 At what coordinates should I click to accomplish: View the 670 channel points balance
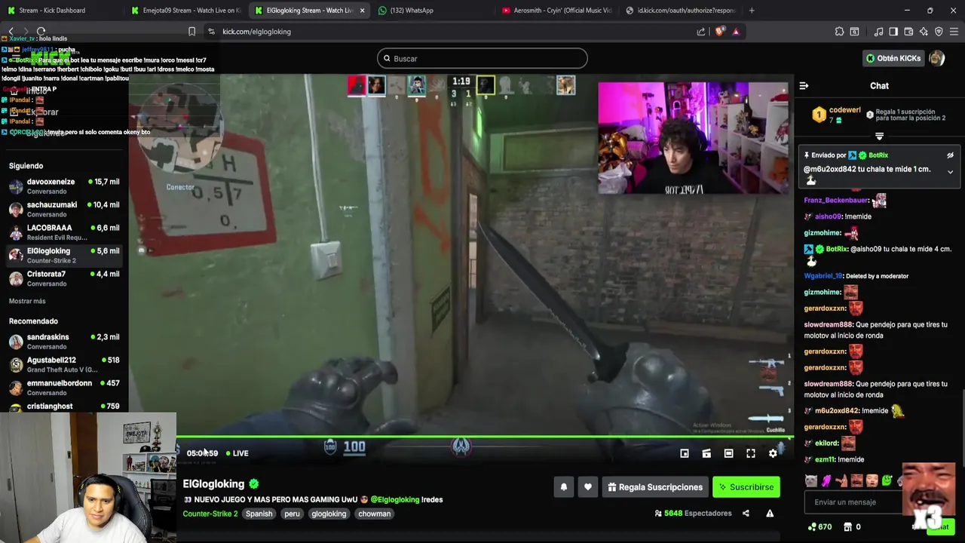819,527
